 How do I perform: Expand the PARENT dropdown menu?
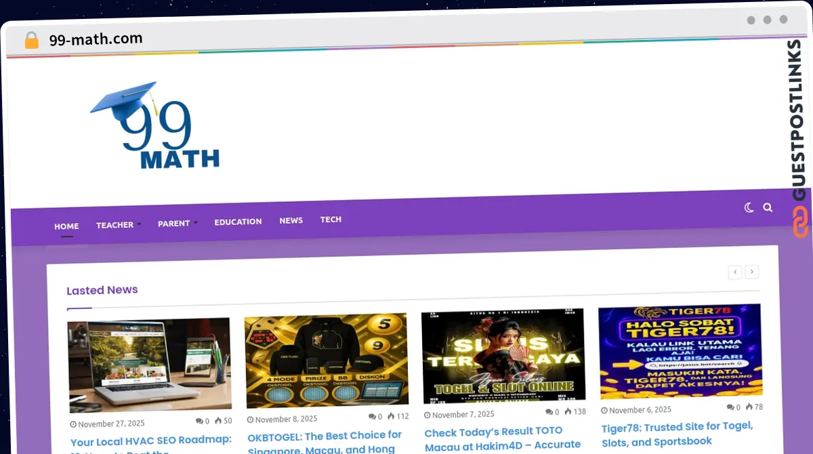(x=178, y=223)
